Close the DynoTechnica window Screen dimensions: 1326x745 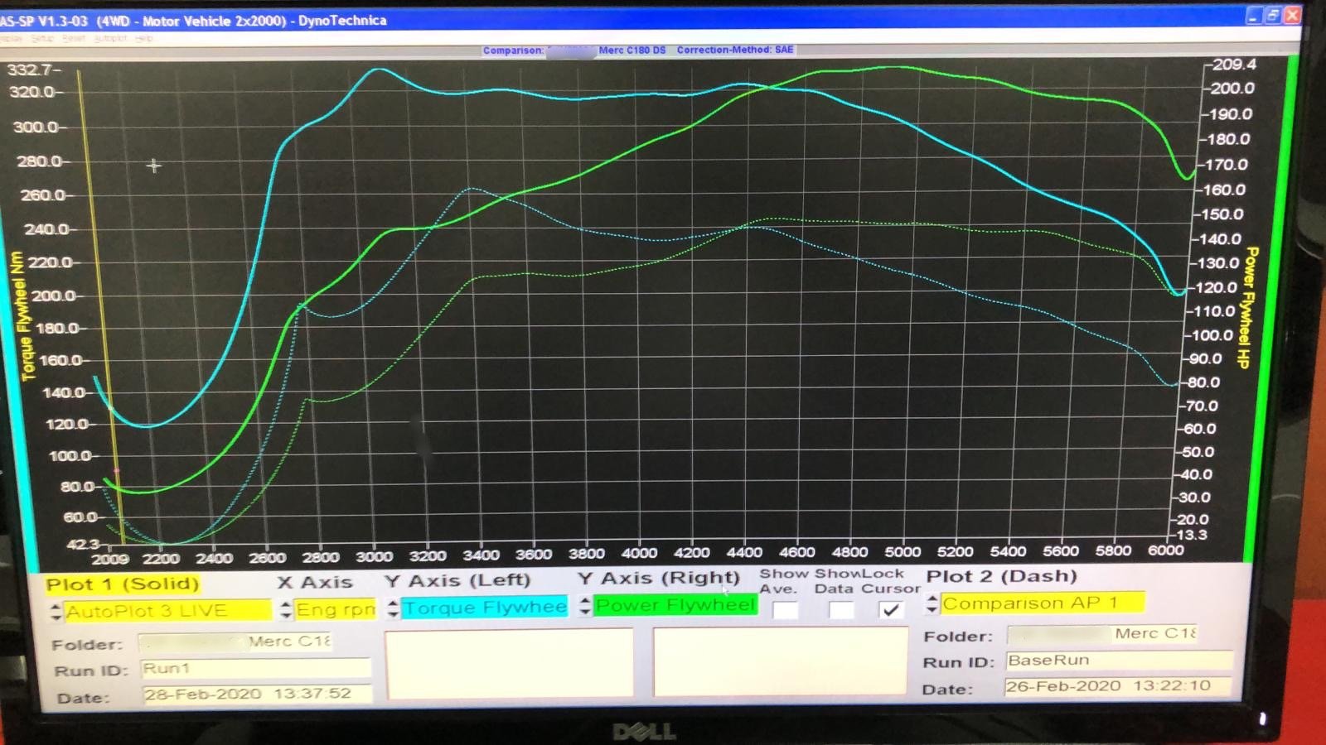(1291, 15)
